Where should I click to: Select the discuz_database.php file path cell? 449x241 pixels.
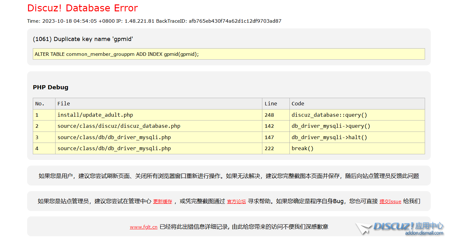119,126
